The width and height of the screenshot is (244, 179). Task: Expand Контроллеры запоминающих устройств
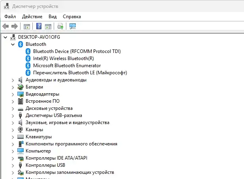[x=13, y=173]
